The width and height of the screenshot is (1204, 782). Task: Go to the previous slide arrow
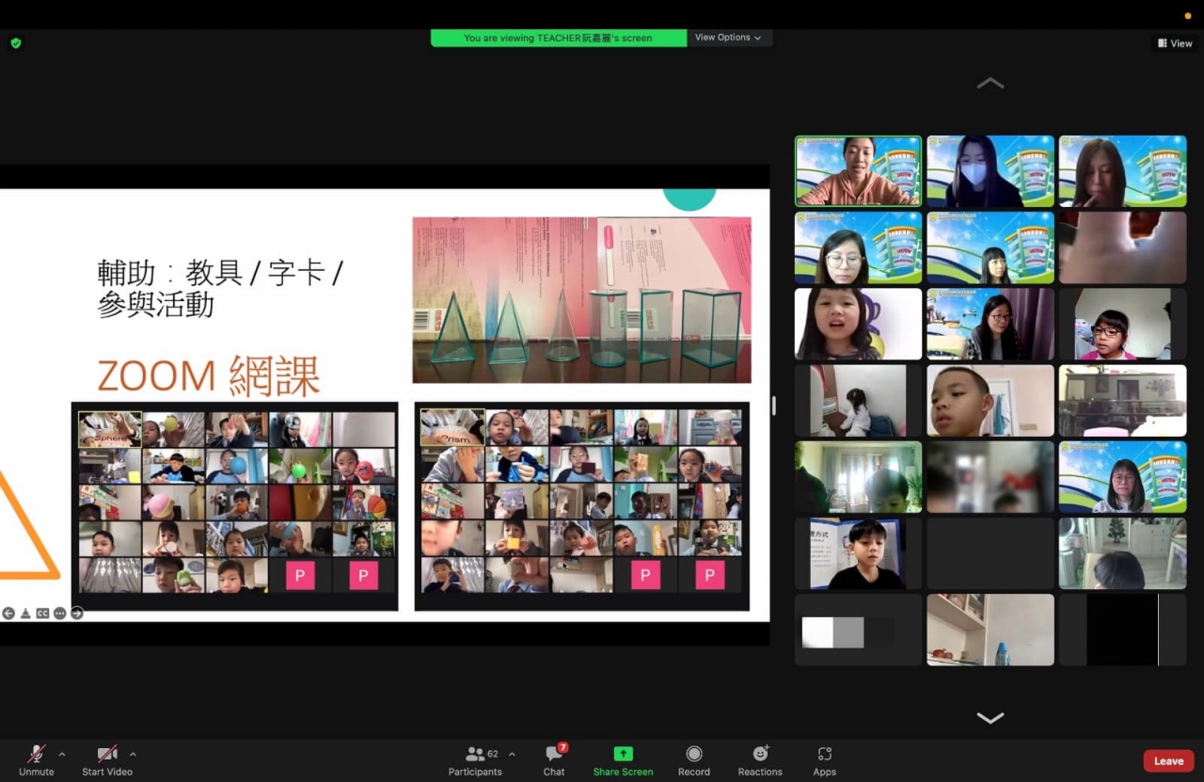coord(8,614)
